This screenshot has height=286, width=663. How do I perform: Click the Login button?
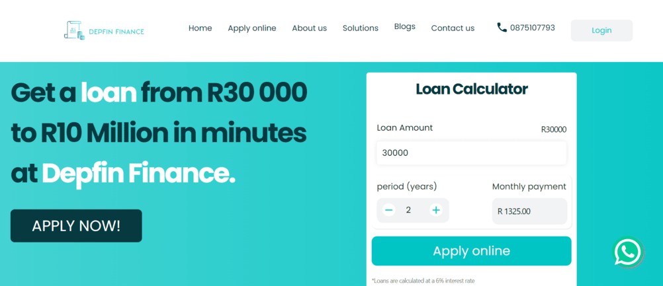[601, 30]
